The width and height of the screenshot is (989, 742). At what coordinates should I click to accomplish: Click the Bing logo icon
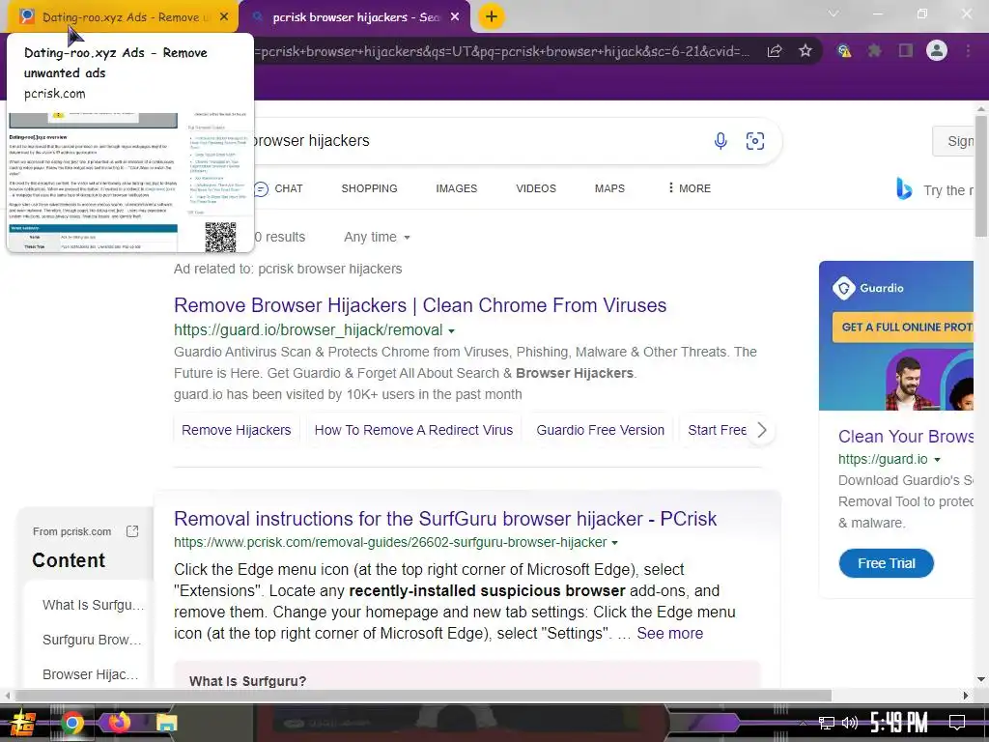point(904,188)
